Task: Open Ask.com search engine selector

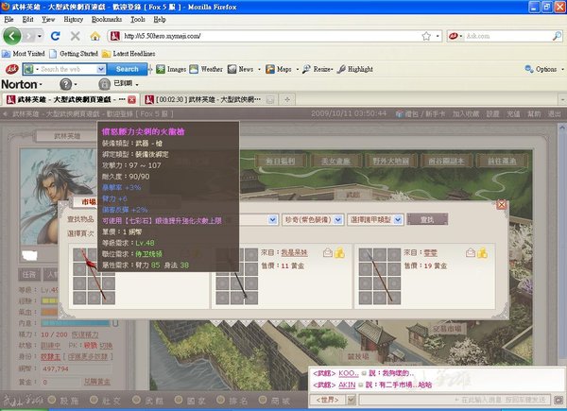Action: [x=455, y=36]
